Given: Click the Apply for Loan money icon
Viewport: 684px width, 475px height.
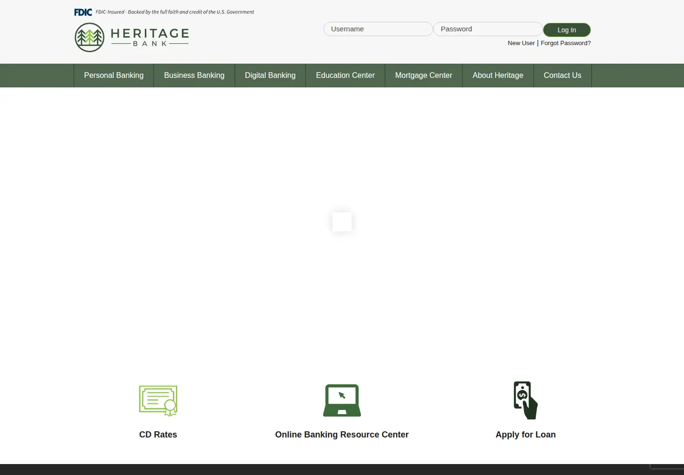Looking at the screenshot, I should tap(525, 400).
